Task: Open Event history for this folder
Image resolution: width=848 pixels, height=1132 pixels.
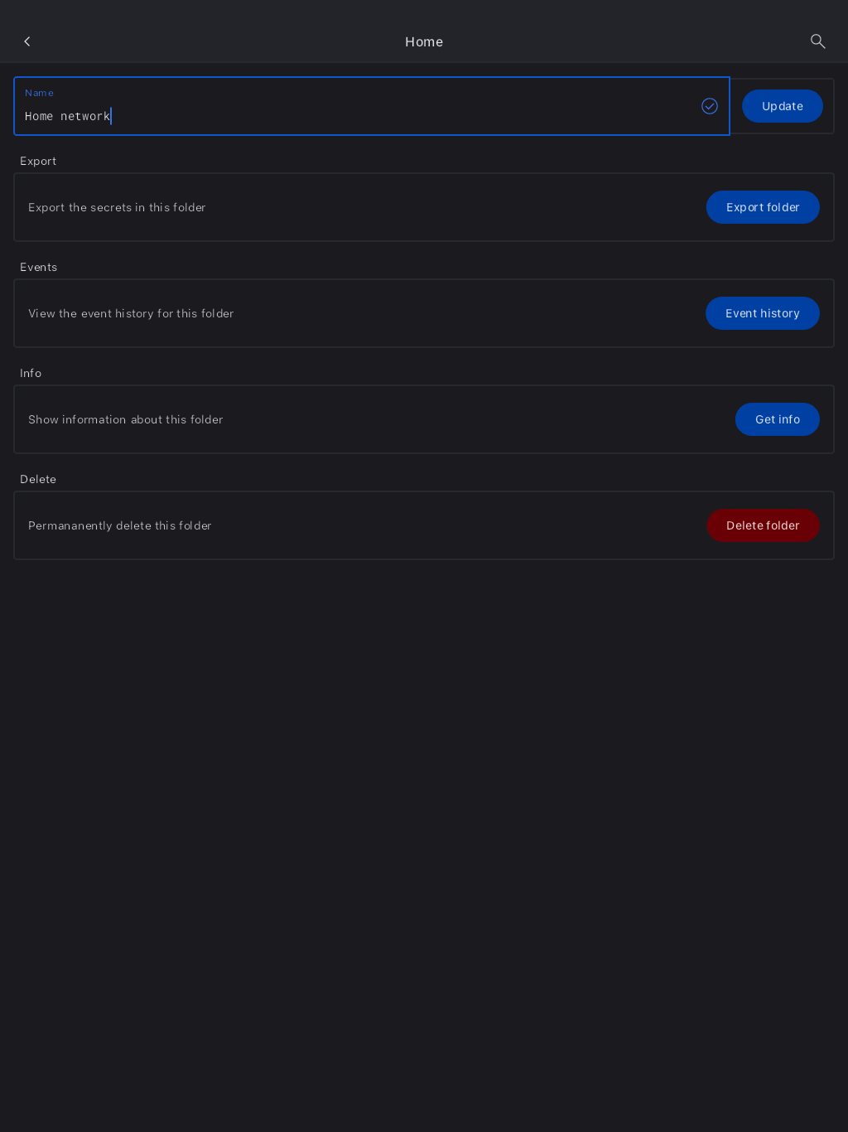Action: (x=762, y=313)
